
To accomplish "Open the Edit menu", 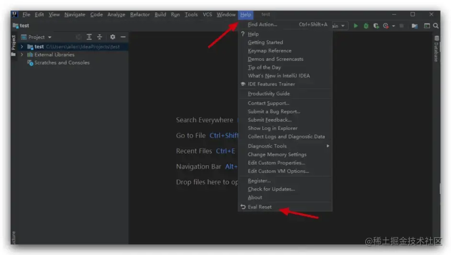I will (39, 14).
